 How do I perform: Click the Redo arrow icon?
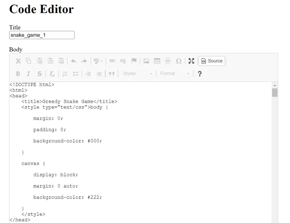click(84, 61)
